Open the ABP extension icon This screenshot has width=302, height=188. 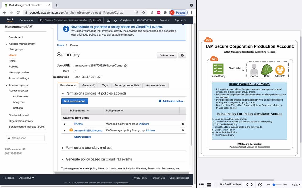[159, 13]
